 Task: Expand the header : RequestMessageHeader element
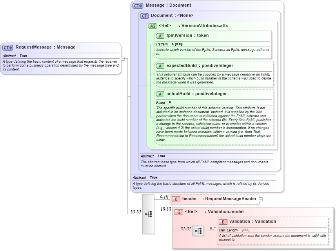(x=261, y=199)
